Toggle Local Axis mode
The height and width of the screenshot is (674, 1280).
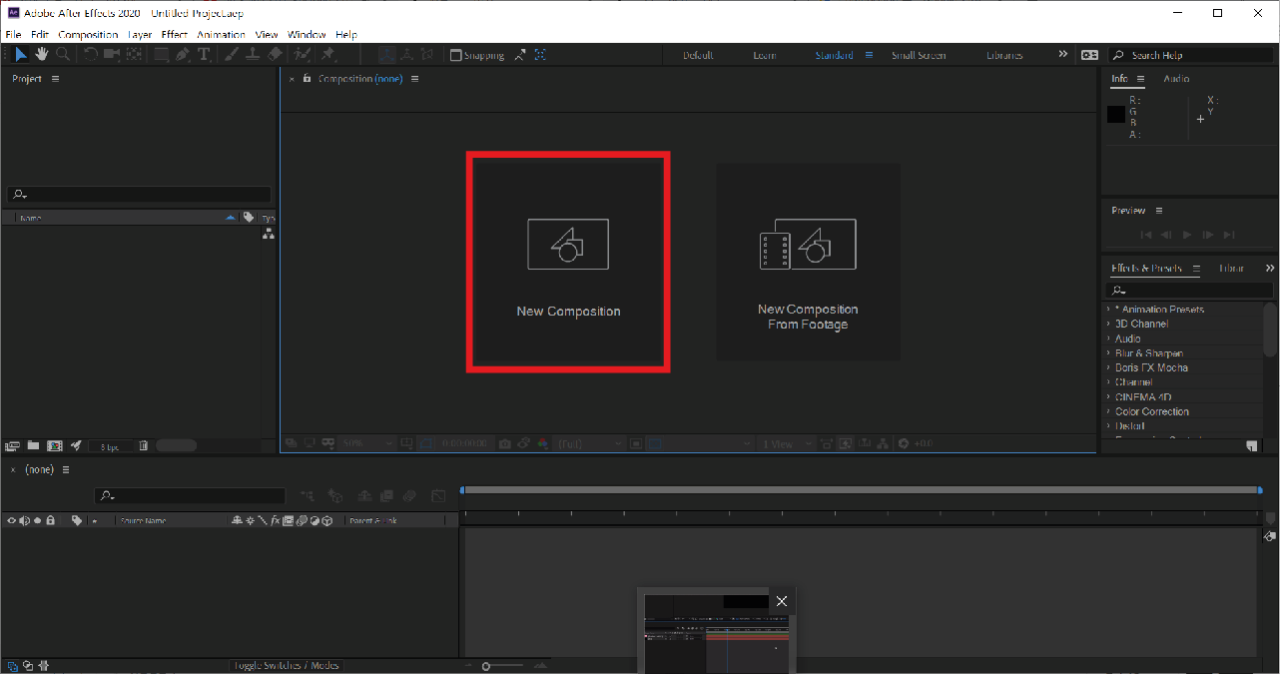pos(387,55)
